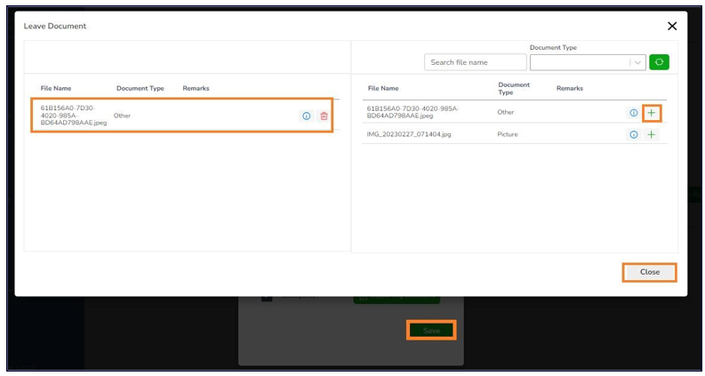View info for IMG_20230227_071404.jpg
The height and width of the screenshot is (376, 705).
[x=634, y=134]
